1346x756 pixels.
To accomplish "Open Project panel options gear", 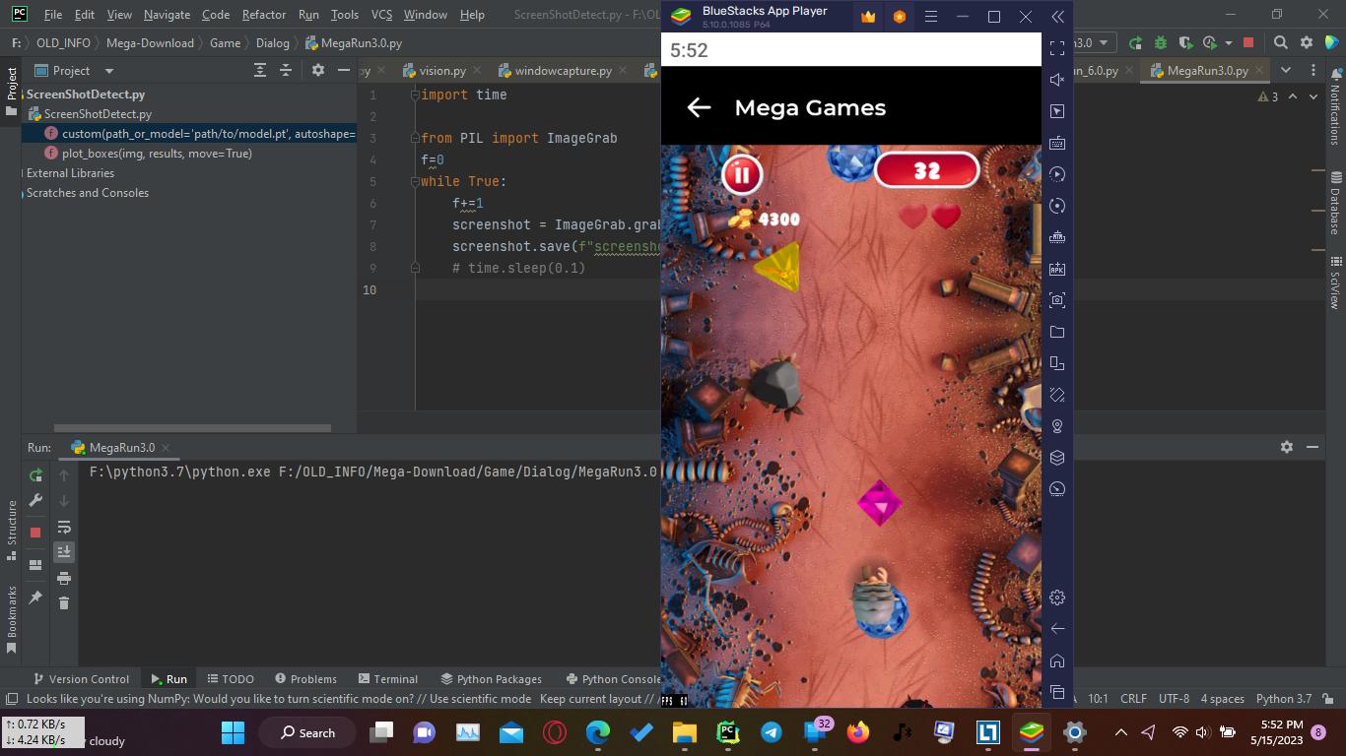I will pos(317,70).
